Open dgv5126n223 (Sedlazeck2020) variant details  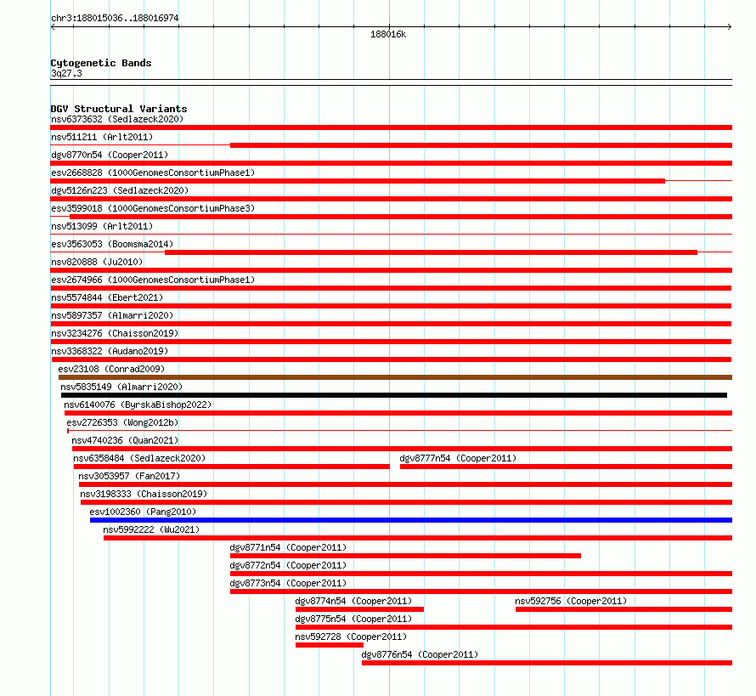click(x=120, y=190)
